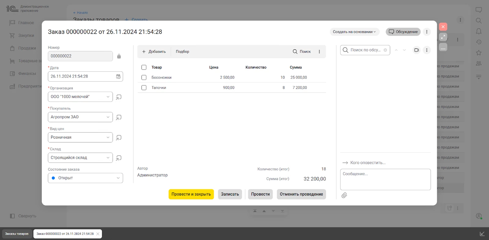Expand the Покупатель dropdown
The image size is (489, 240).
tap(108, 117)
